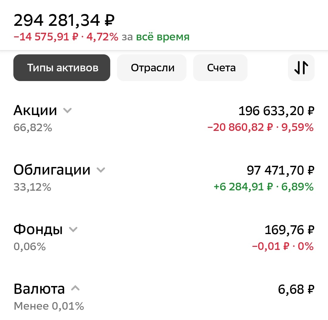The height and width of the screenshot is (320, 328).
Task: Open details for Валюта holdings
Action: (39, 288)
